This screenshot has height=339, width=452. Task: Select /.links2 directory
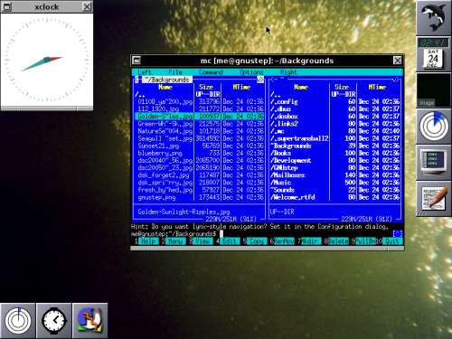click(334, 124)
